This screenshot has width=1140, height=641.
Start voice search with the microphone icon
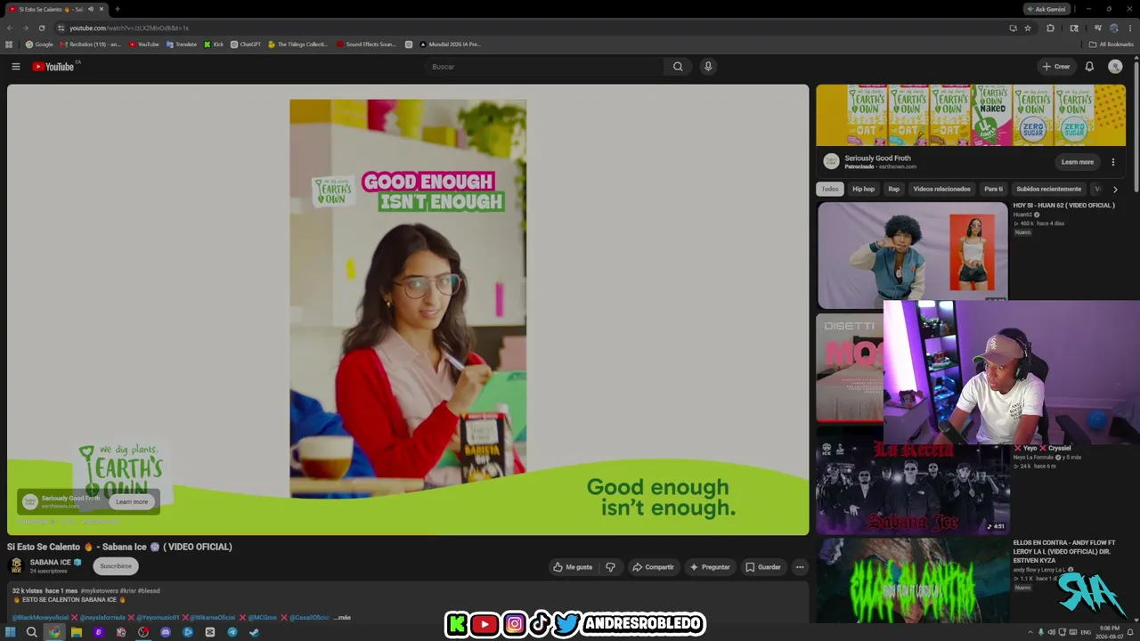click(x=708, y=67)
